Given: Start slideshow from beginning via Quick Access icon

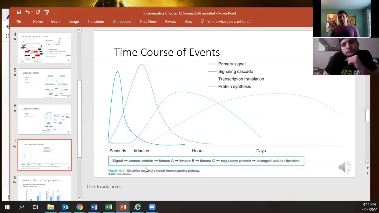Looking at the screenshot, I should click(46, 12).
